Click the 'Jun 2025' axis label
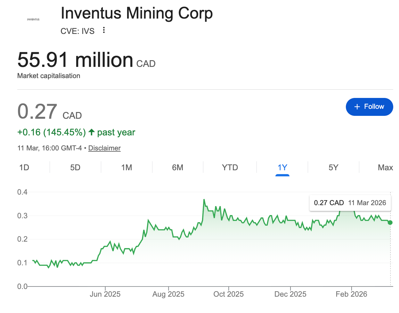 pyautogui.click(x=105, y=294)
